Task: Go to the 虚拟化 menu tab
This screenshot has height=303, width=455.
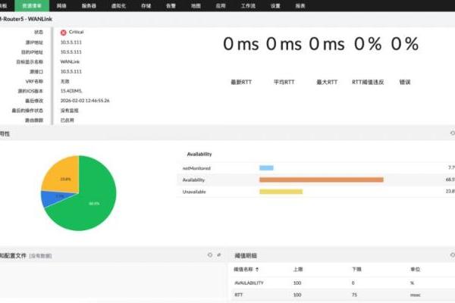Action: pyautogui.click(x=118, y=6)
